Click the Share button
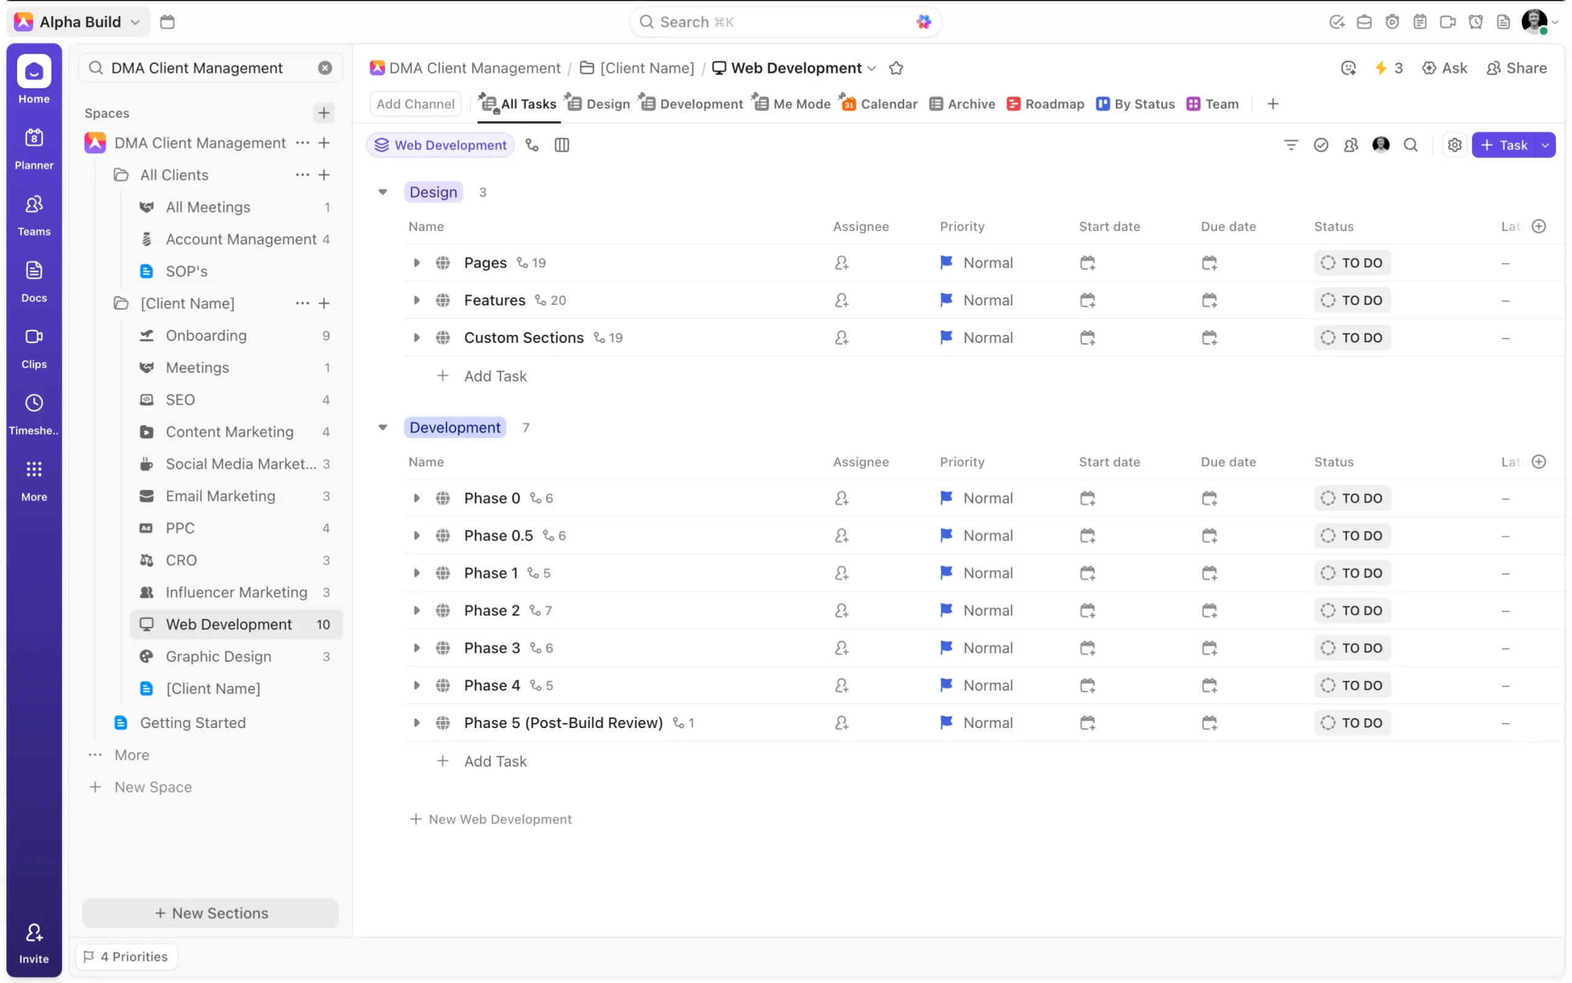This screenshot has height=983, width=1572. (1517, 68)
